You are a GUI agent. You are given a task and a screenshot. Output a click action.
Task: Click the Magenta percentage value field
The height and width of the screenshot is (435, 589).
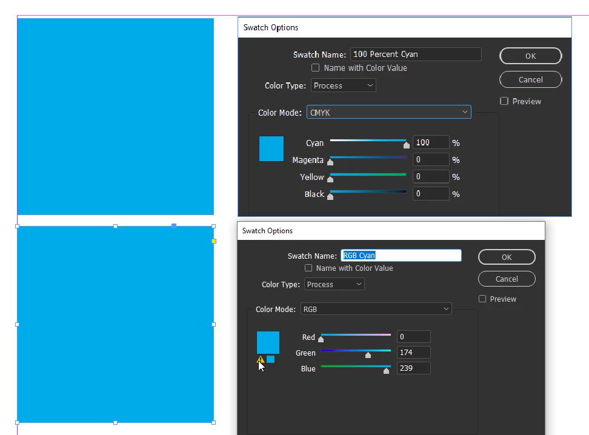(x=431, y=160)
